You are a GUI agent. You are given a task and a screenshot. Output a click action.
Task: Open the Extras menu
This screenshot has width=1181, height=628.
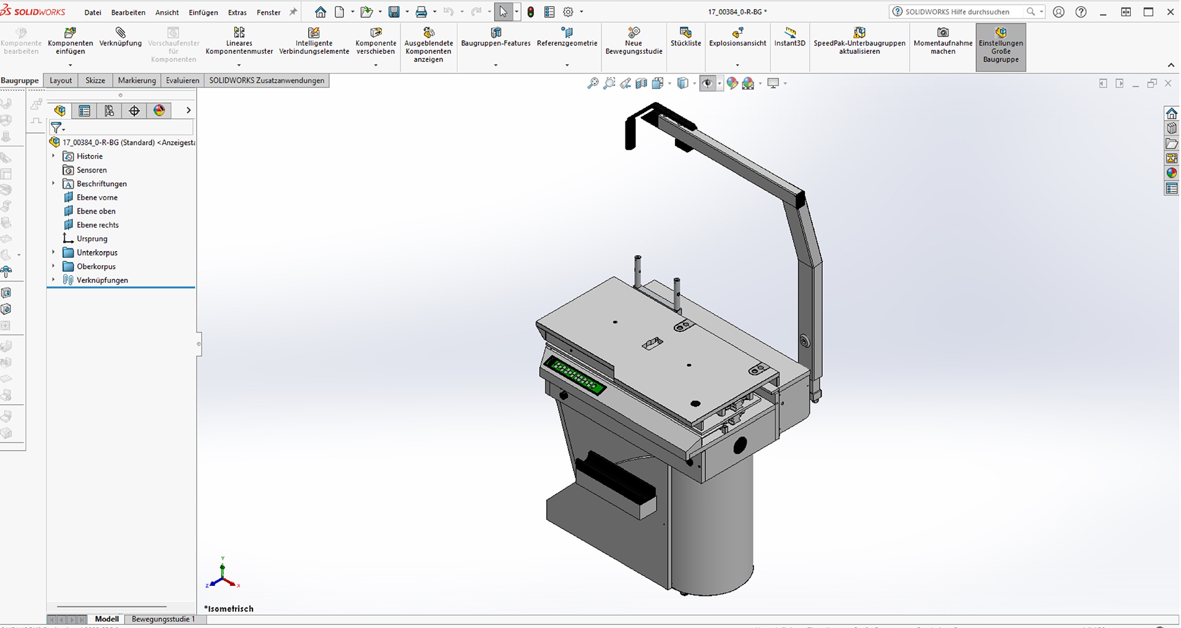[237, 12]
